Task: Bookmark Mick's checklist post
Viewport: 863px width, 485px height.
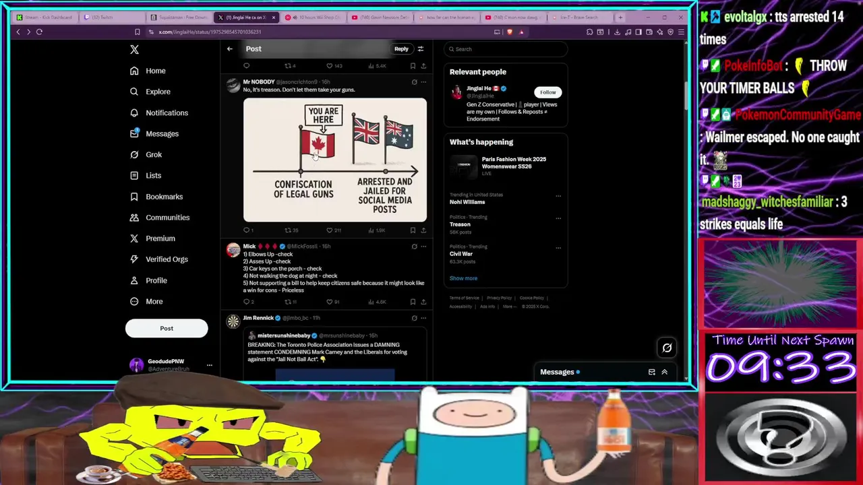Action: (x=413, y=302)
